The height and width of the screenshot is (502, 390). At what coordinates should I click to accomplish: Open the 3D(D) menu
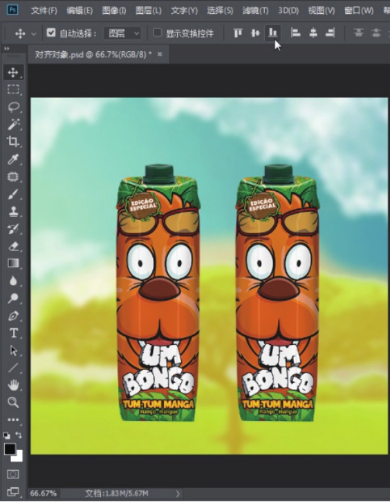click(288, 10)
